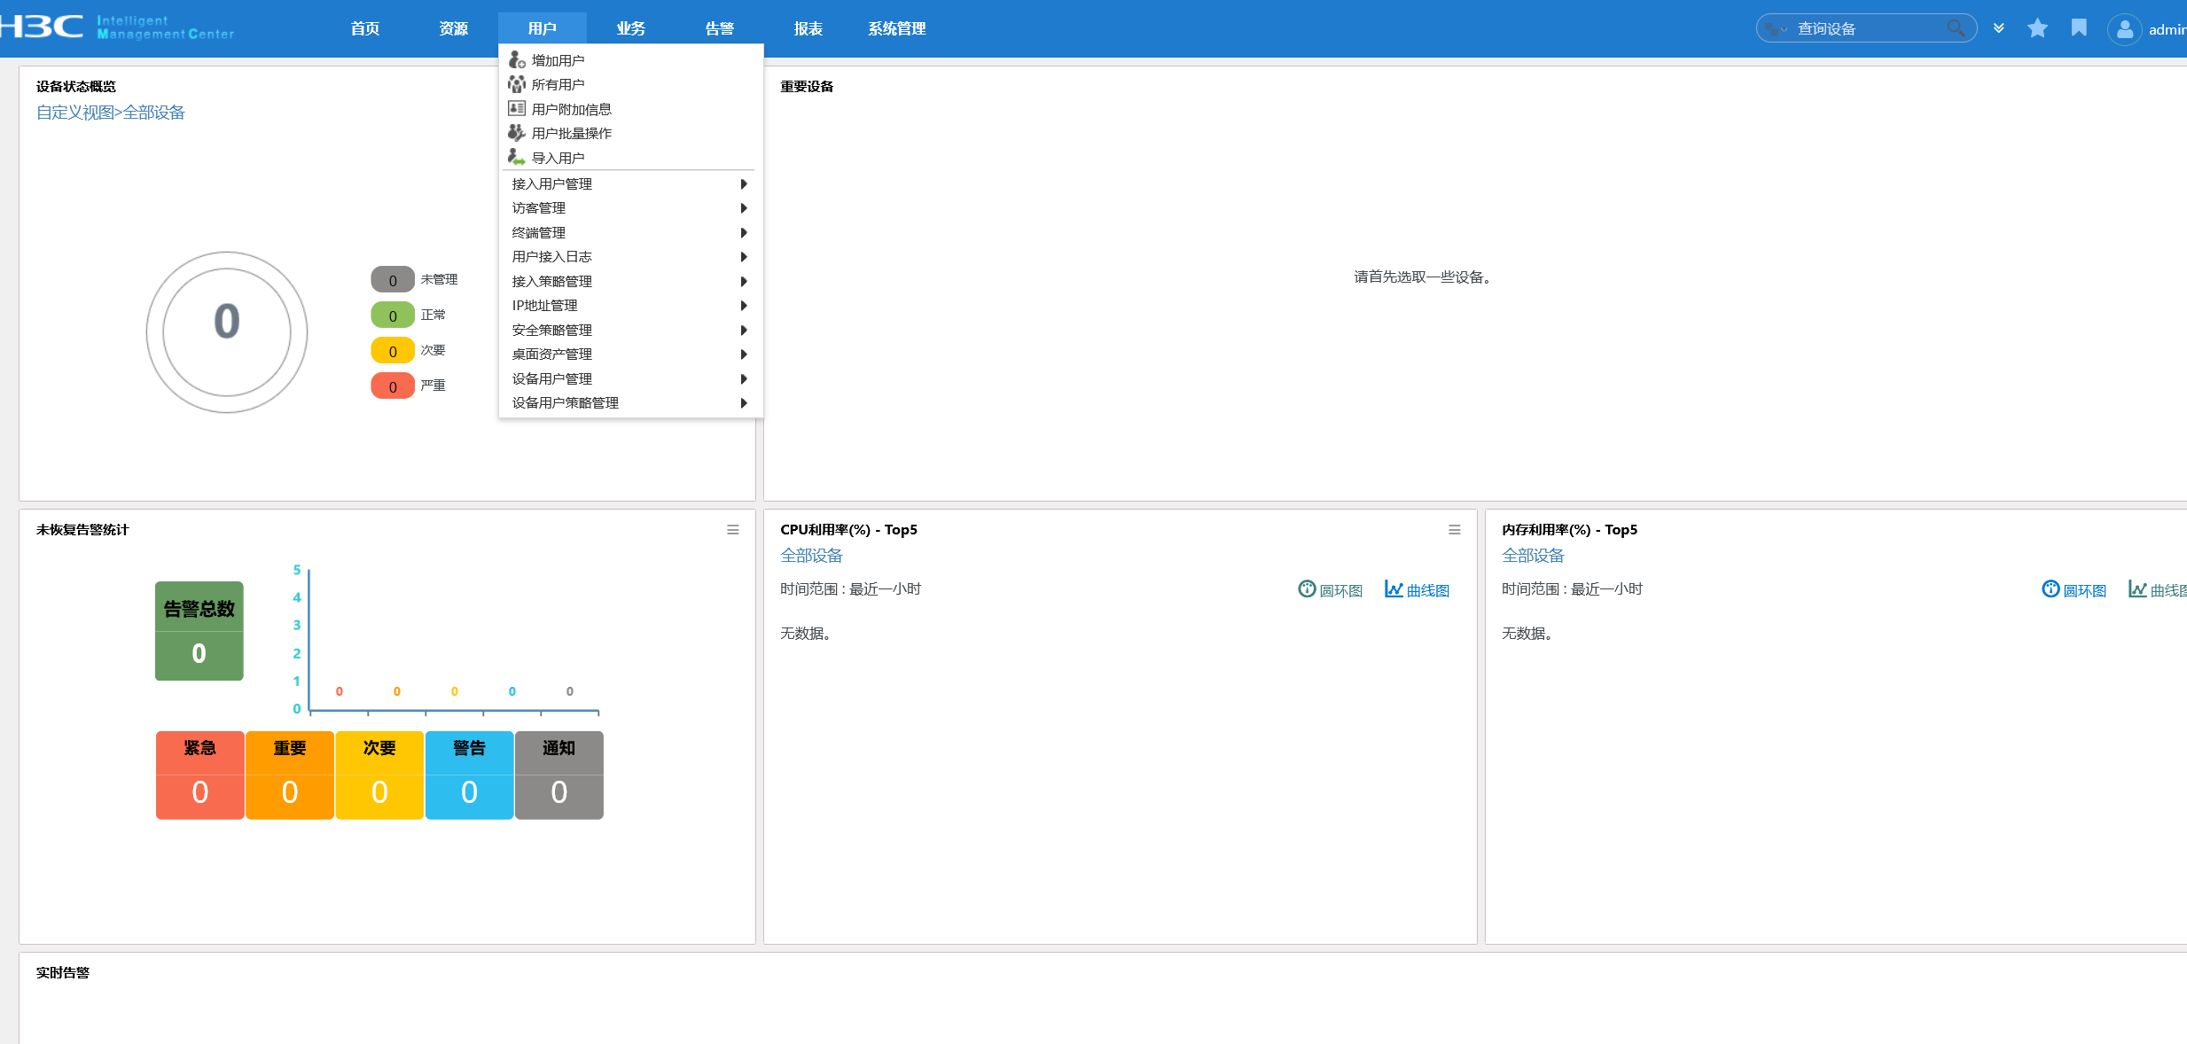Click the red 紧急 alarm count tile
2187x1044 pixels.
point(199,775)
